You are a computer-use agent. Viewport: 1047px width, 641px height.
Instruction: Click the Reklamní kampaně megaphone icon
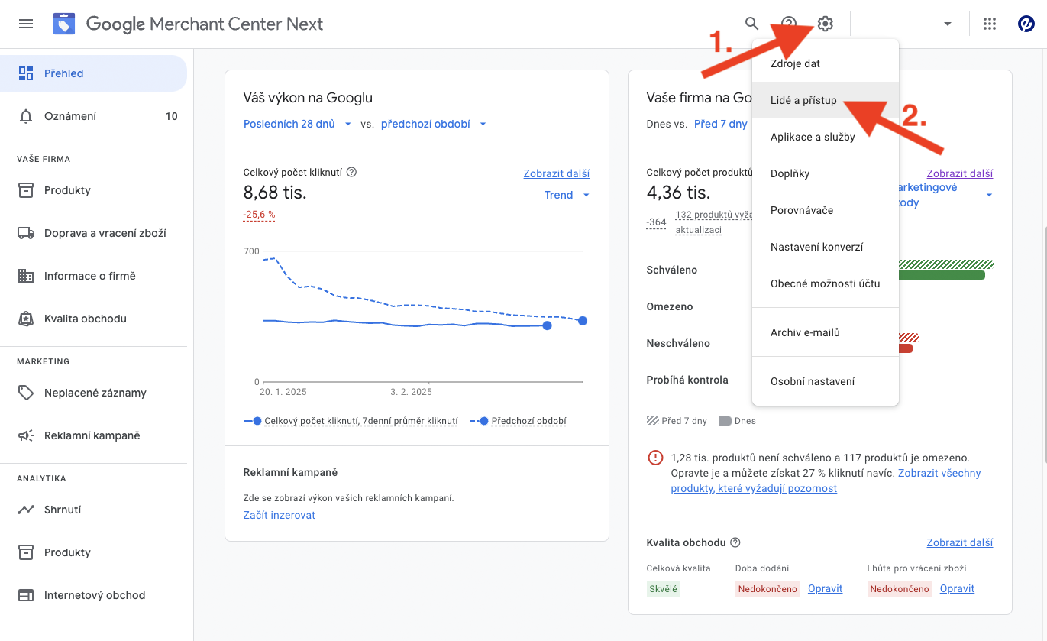[26, 435]
